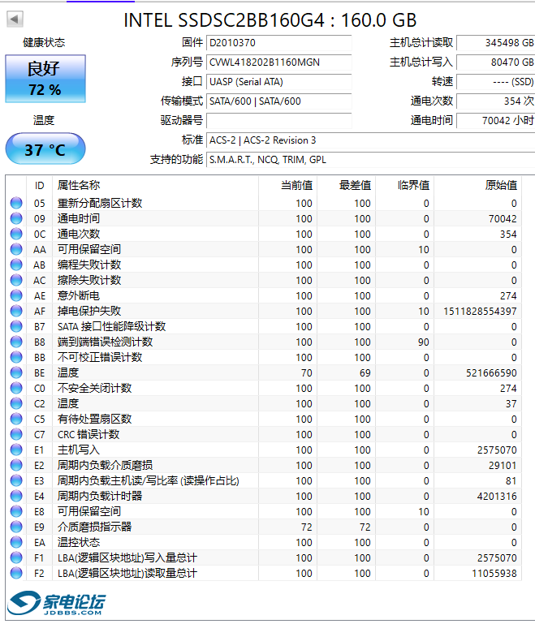Click the status orb for row AE

(16, 295)
